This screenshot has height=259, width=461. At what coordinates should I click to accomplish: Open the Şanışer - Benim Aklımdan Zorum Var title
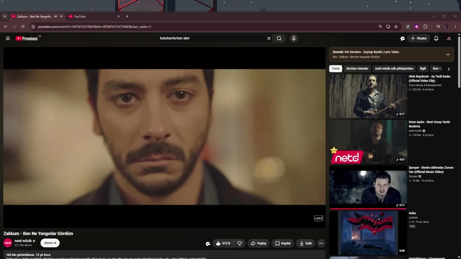pyautogui.click(x=431, y=170)
